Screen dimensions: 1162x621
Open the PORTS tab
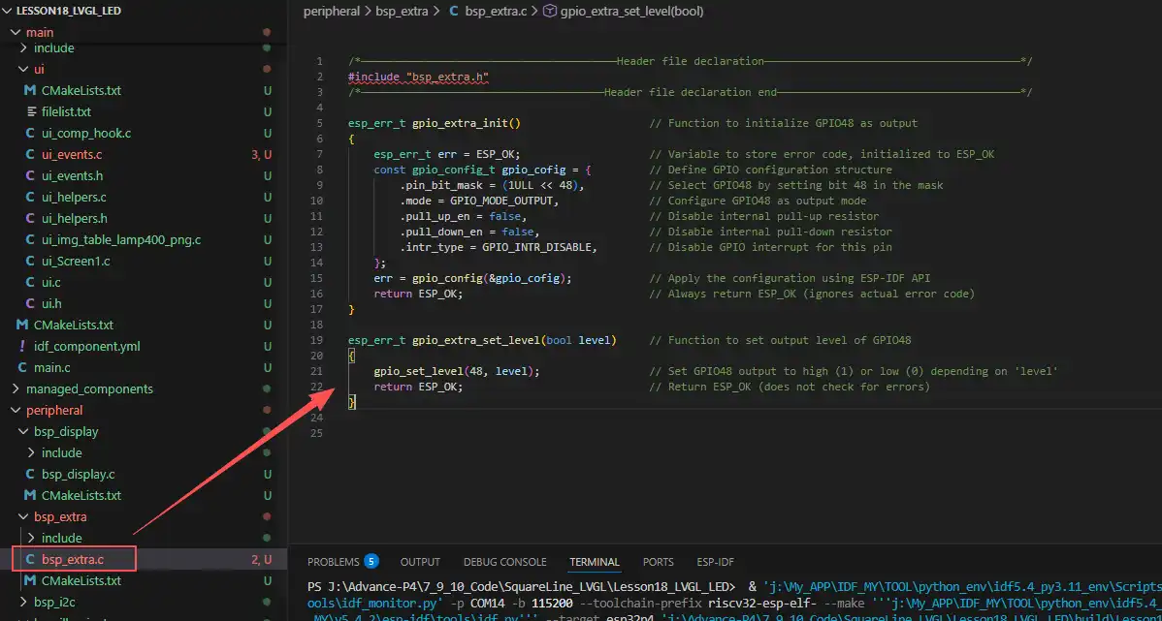[x=658, y=562]
